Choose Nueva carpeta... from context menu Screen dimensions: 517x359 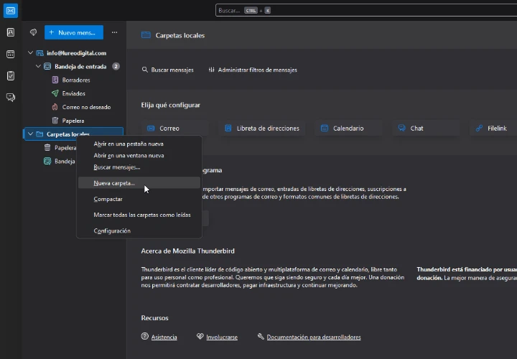pos(139,183)
